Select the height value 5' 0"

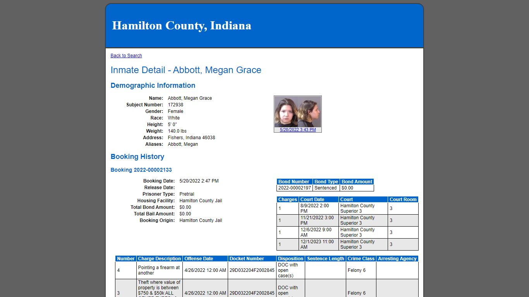coord(172,125)
